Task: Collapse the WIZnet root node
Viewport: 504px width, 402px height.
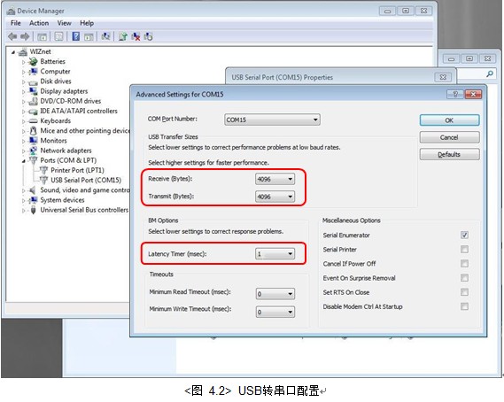Action: pos(13,52)
